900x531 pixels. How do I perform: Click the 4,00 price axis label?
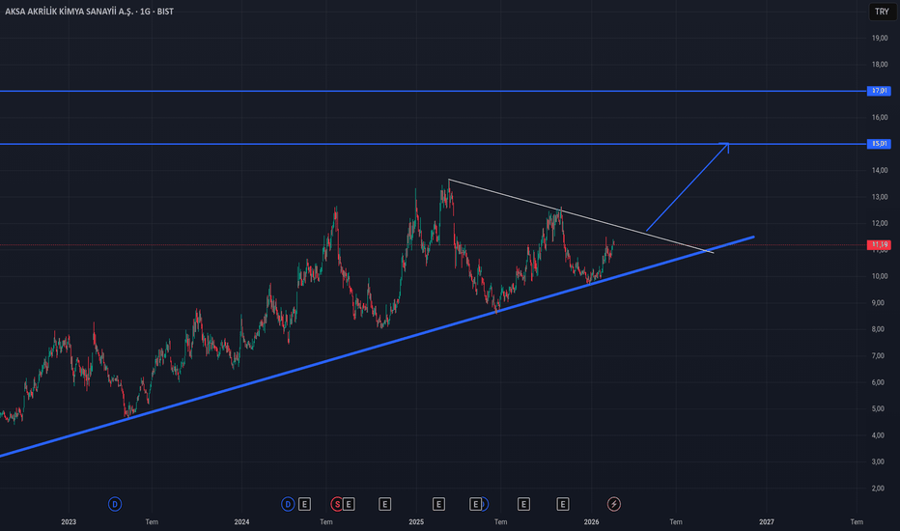[x=880, y=435]
